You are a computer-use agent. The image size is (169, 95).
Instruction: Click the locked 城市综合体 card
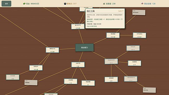tap(139, 12)
